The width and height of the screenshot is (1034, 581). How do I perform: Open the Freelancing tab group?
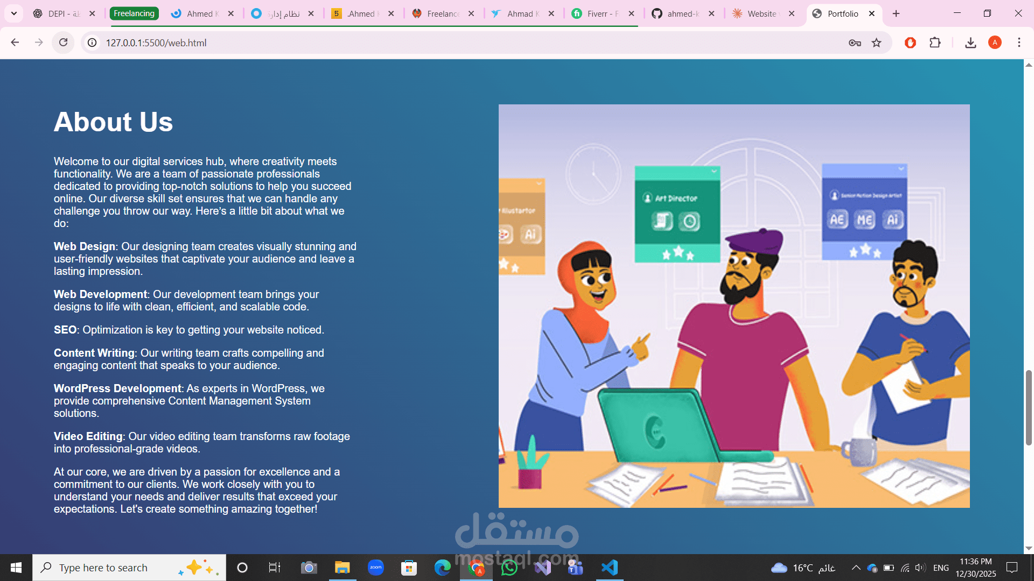pos(134,13)
